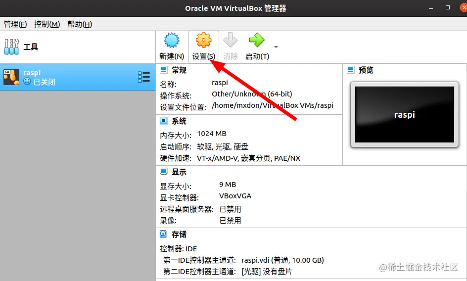
Task: Expand the Start button dropdown arrow
Action: pos(276,47)
